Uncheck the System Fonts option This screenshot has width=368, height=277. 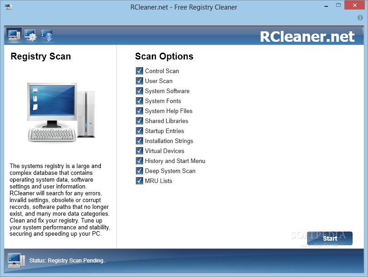point(139,101)
